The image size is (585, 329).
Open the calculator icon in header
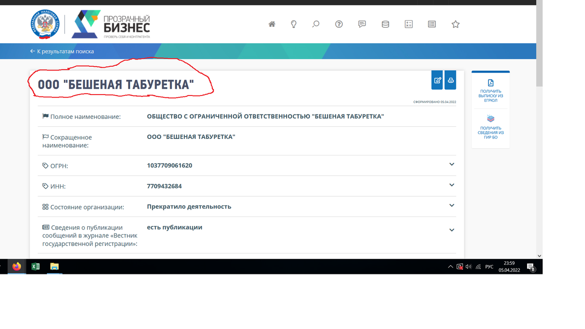tap(409, 24)
